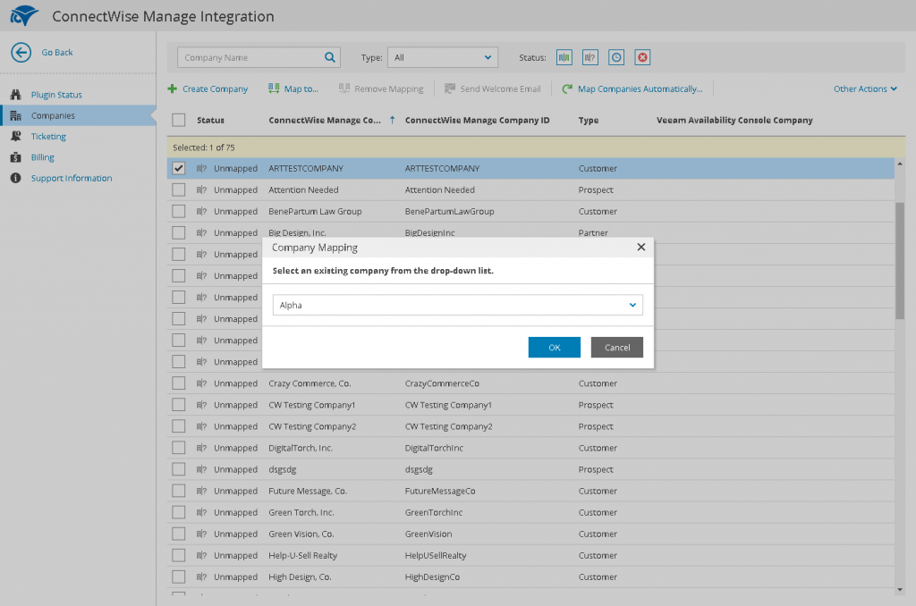The height and width of the screenshot is (606, 916).
Task: Expand the Other Actions menu
Action: coord(865,88)
